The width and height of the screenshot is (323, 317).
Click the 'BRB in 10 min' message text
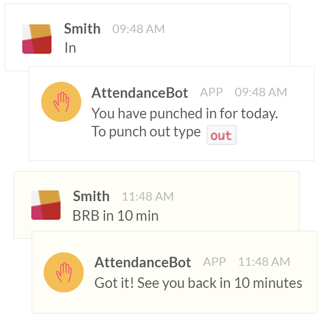tap(115, 216)
